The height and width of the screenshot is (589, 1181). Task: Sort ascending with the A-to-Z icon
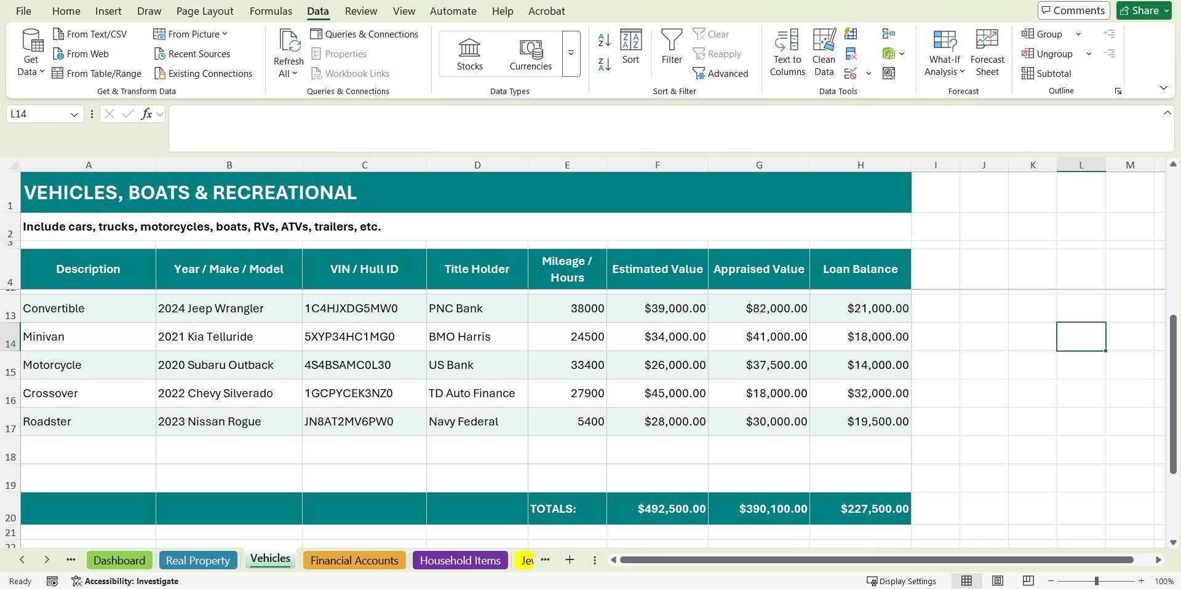click(604, 41)
